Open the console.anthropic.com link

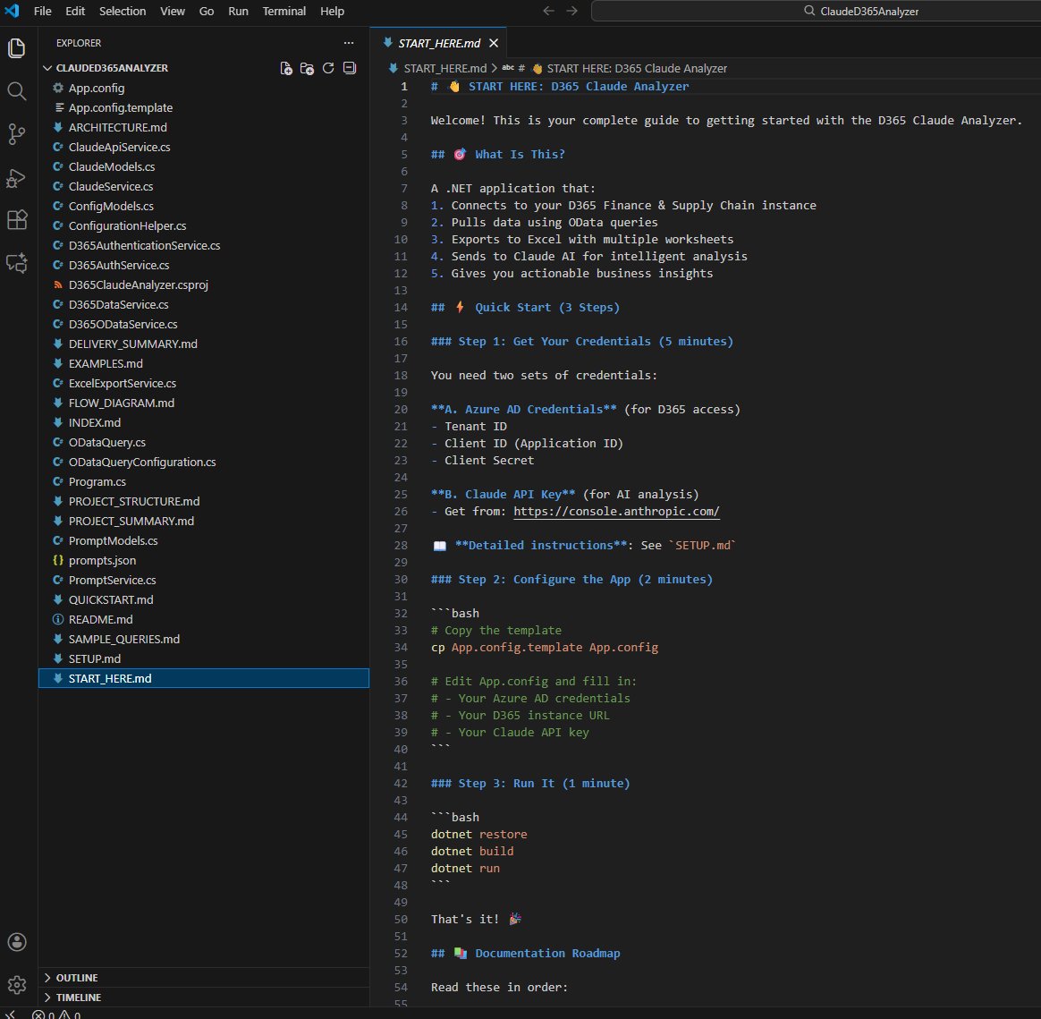616,512
